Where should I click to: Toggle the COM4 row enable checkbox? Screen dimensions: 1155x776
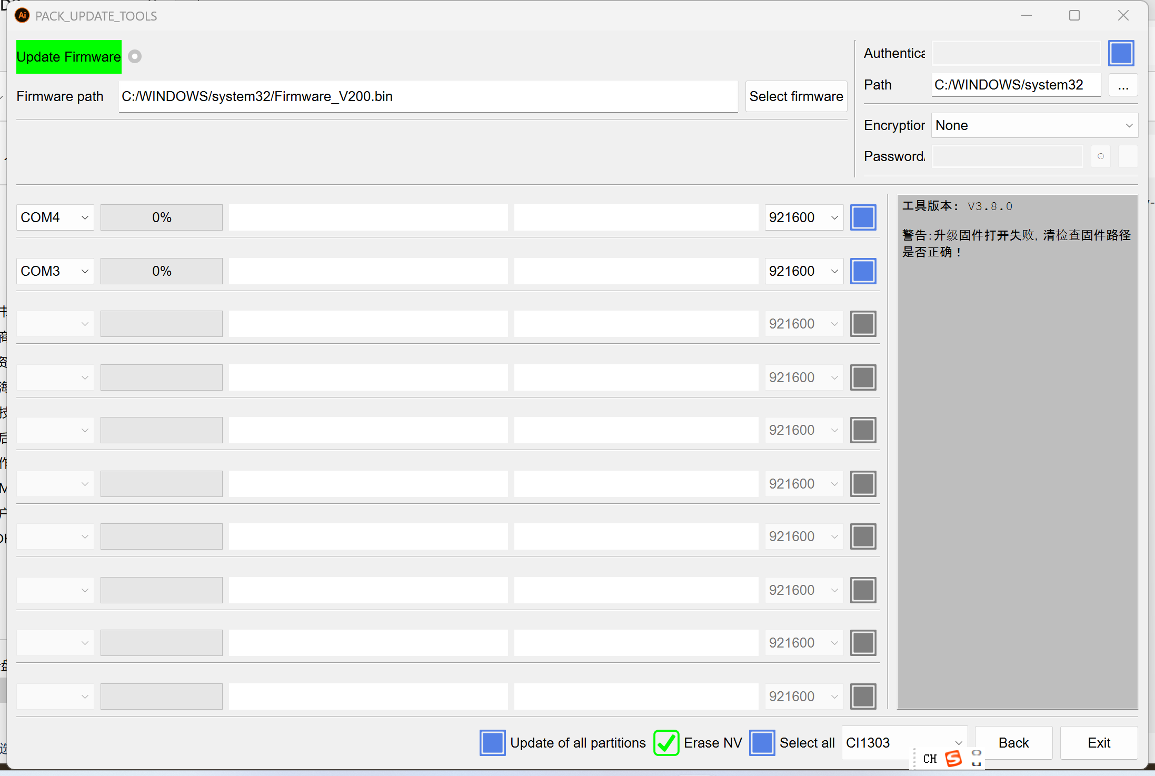click(x=863, y=217)
